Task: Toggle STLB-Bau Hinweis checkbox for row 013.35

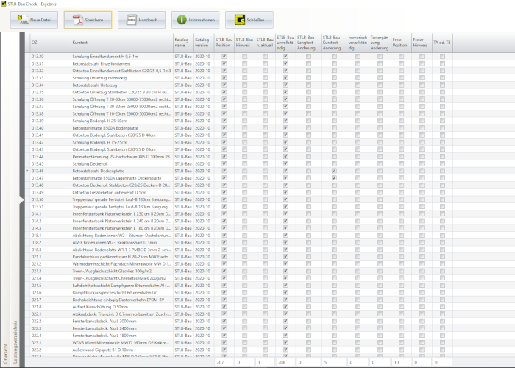Action: click(245, 92)
